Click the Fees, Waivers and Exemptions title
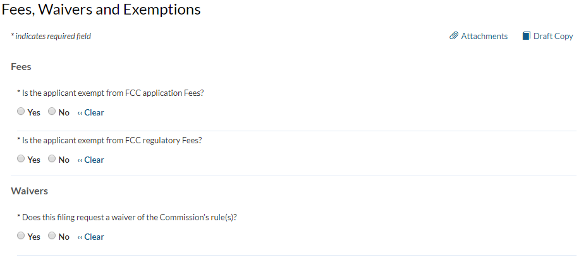Image resolution: width=586 pixels, height=260 pixels. [x=101, y=10]
